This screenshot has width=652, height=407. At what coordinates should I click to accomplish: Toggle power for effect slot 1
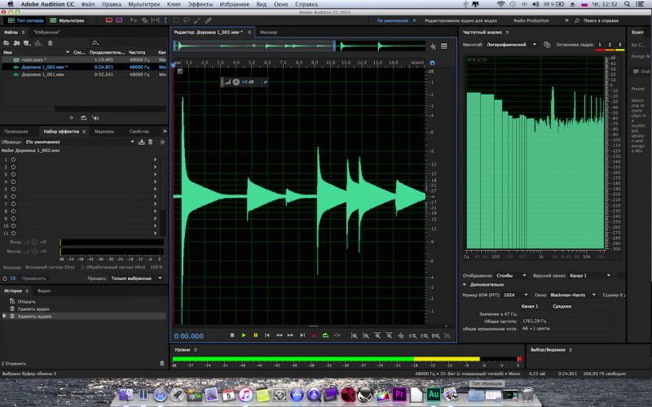pyautogui.click(x=13, y=160)
